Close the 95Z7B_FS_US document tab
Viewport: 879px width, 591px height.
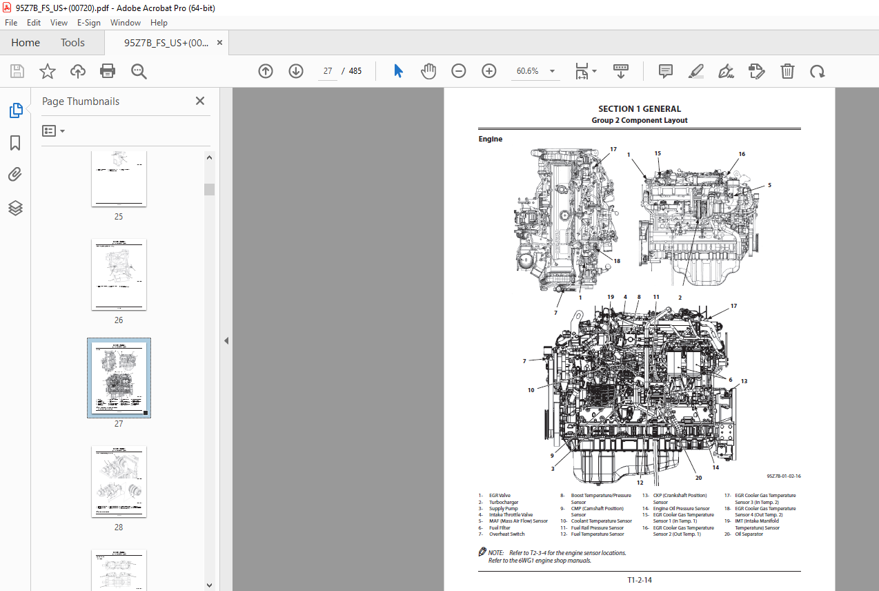(219, 43)
